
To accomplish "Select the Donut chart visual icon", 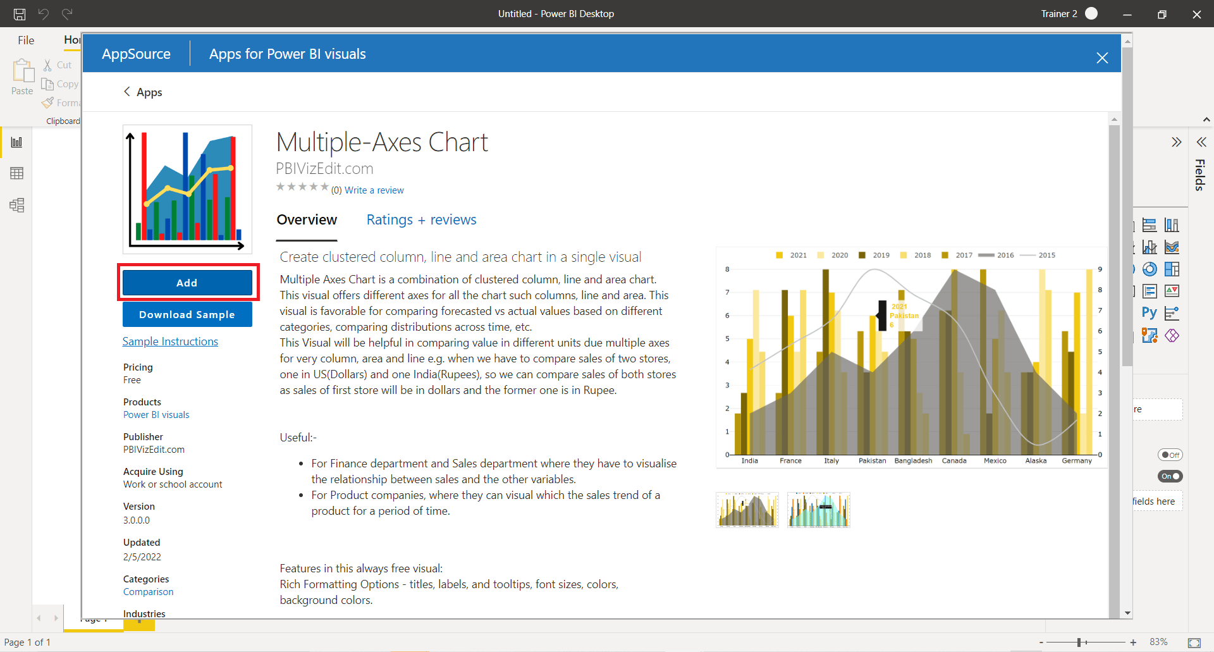I will [1150, 269].
